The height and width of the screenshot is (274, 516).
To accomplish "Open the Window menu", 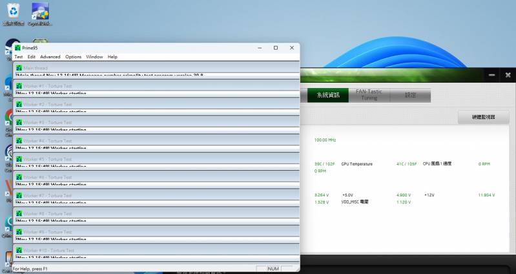I will [x=94, y=57].
